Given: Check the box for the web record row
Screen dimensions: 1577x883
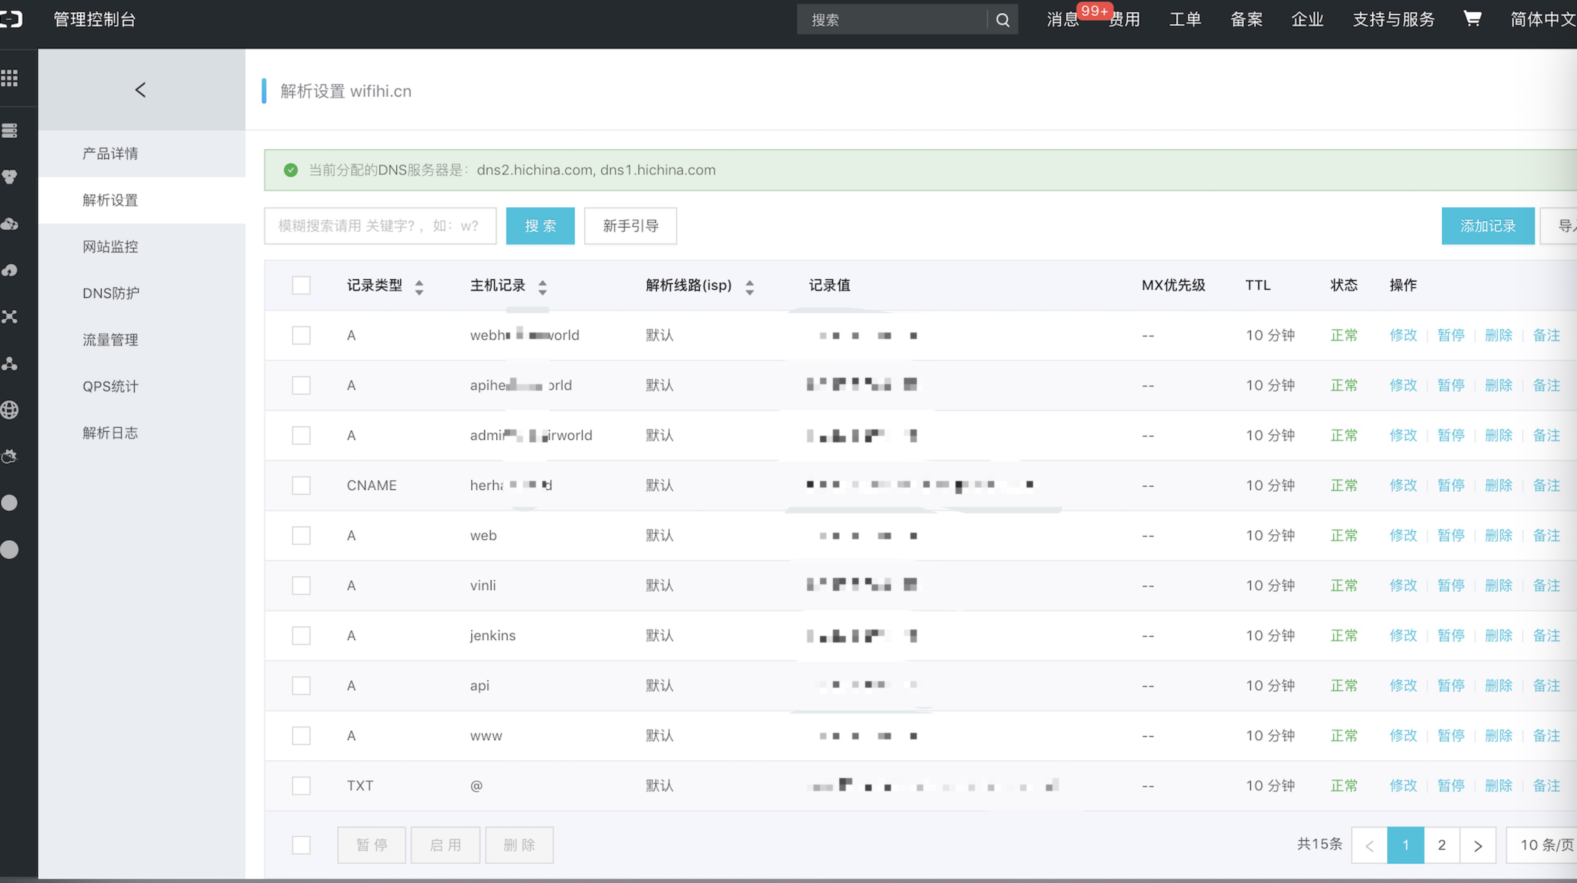Looking at the screenshot, I should (x=301, y=535).
